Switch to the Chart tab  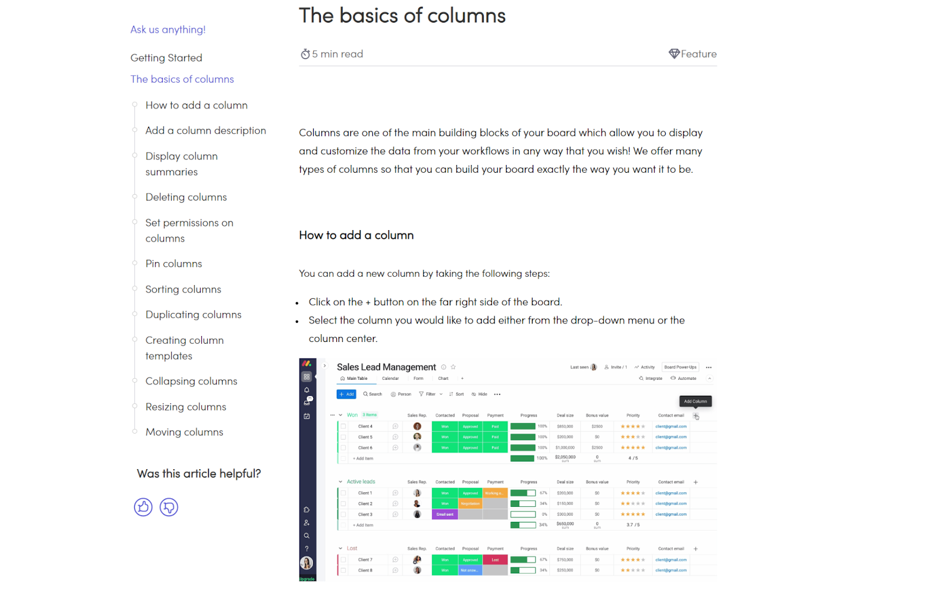443,378
